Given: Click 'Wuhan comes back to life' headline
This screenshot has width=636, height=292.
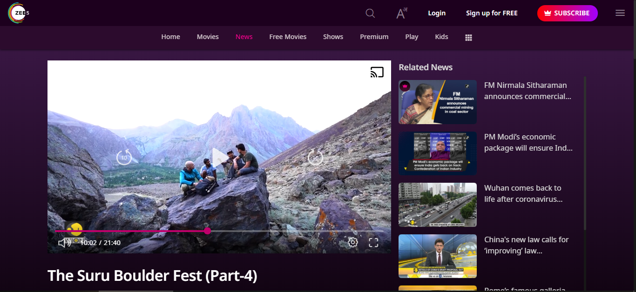Looking at the screenshot, I should pyautogui.click(x=523, y=193).
